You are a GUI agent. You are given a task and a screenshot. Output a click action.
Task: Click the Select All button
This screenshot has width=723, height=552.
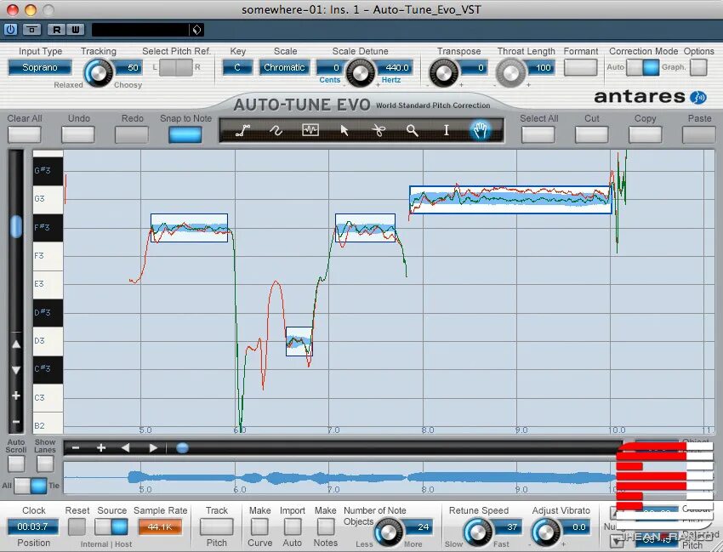tap(538, 134)
